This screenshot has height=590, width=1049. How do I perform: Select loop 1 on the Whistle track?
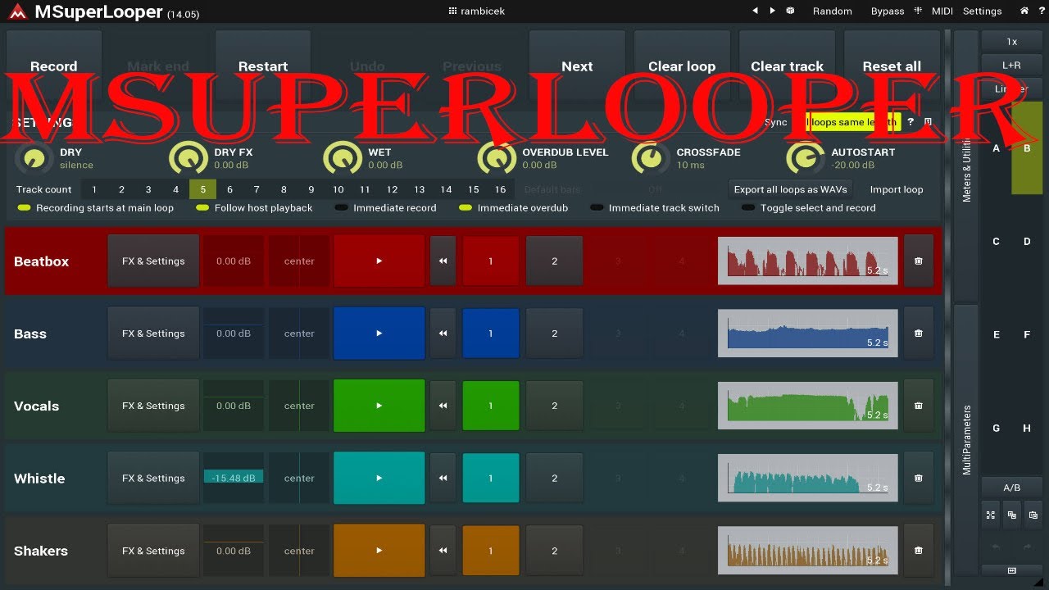click(491, 478)
